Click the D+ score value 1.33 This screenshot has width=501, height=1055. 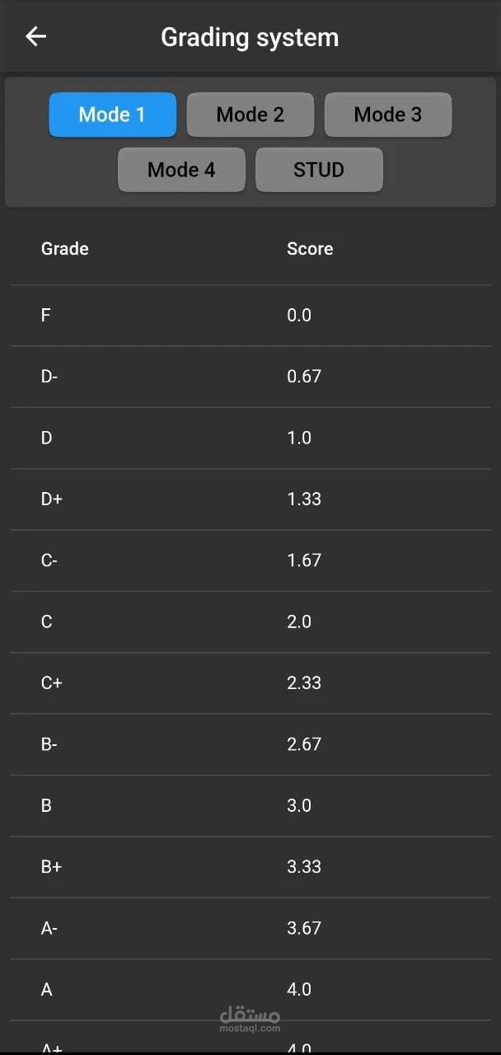(x=304, y=499)
